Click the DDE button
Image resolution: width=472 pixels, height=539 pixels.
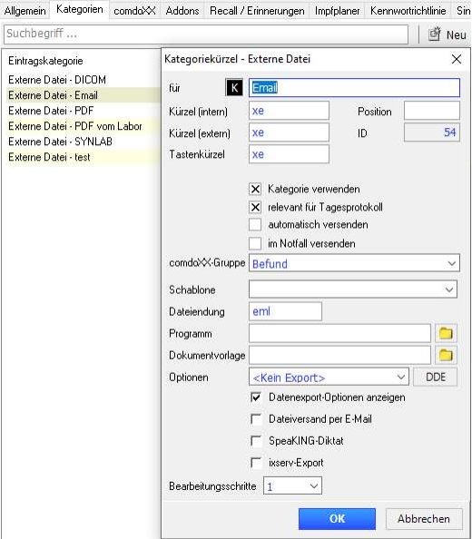[x=435, y=377]
